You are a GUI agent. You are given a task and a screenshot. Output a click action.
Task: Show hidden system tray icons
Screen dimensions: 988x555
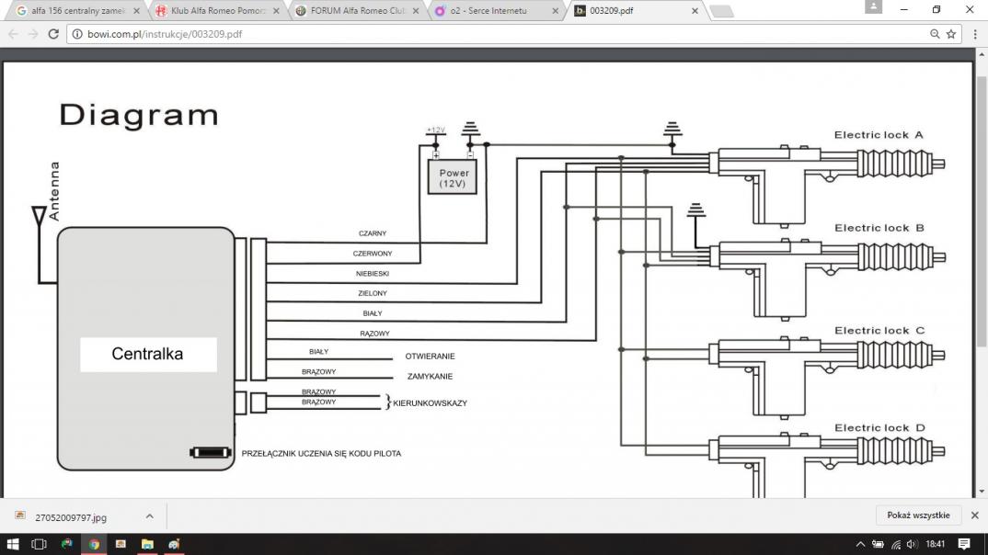pyautogui.click(x=860, y=544)
